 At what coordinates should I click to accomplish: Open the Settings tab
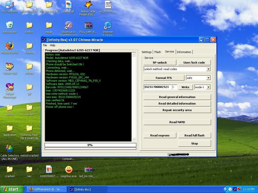coord(146,52)
